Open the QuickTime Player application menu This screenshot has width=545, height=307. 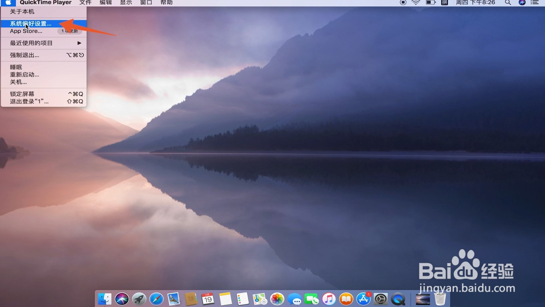click(x=46, y=2)
